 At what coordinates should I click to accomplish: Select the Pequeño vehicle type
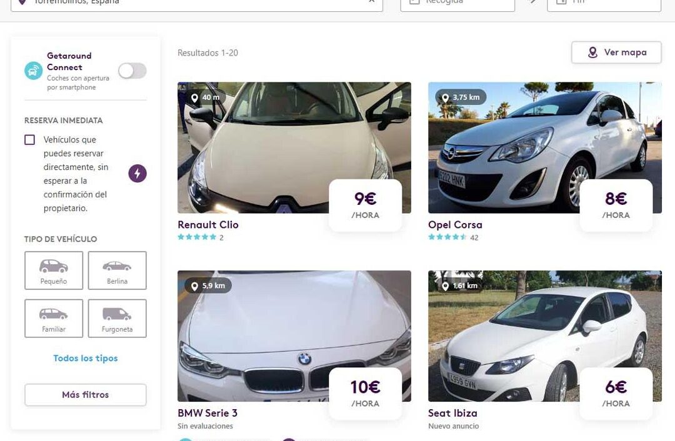click(54, 270)
